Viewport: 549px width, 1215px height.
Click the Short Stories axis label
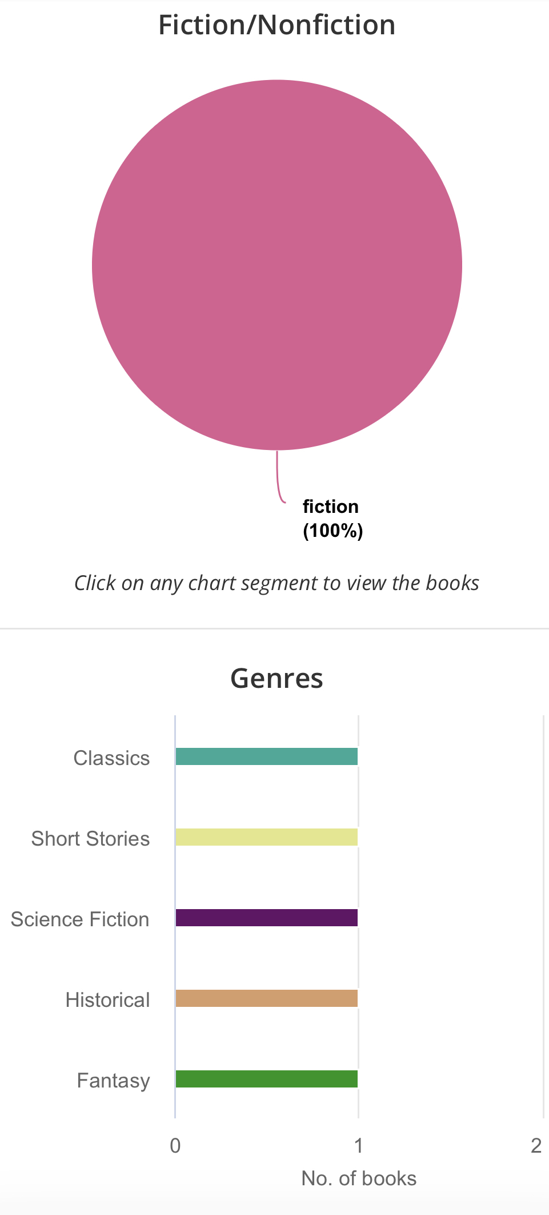tap(90, 839)
